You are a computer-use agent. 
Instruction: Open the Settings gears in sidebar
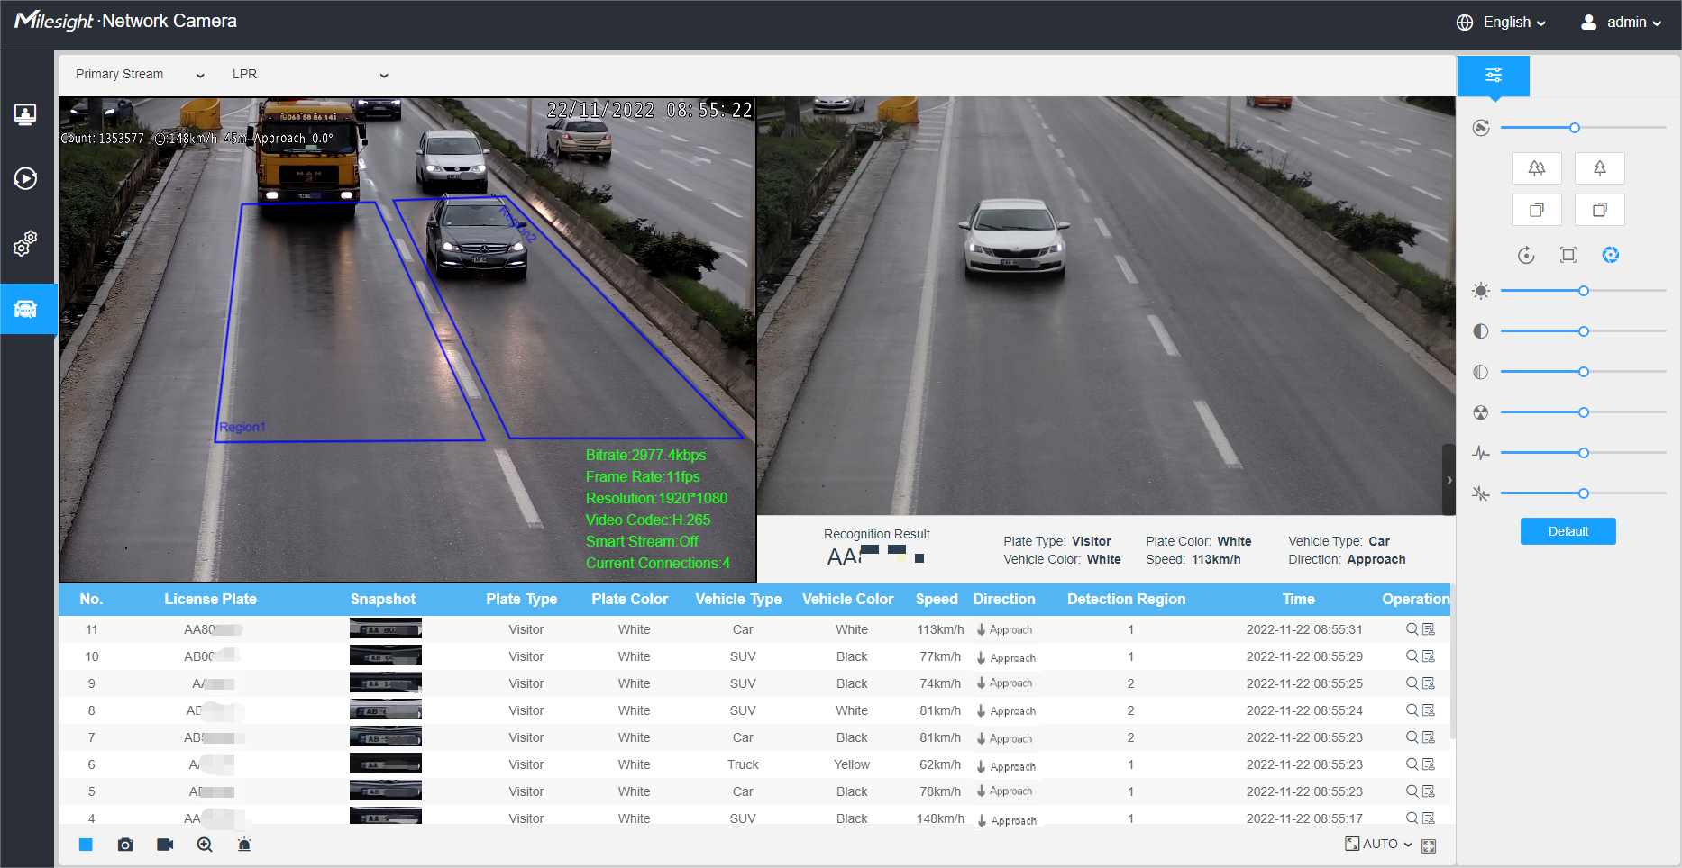coord(25,243)
